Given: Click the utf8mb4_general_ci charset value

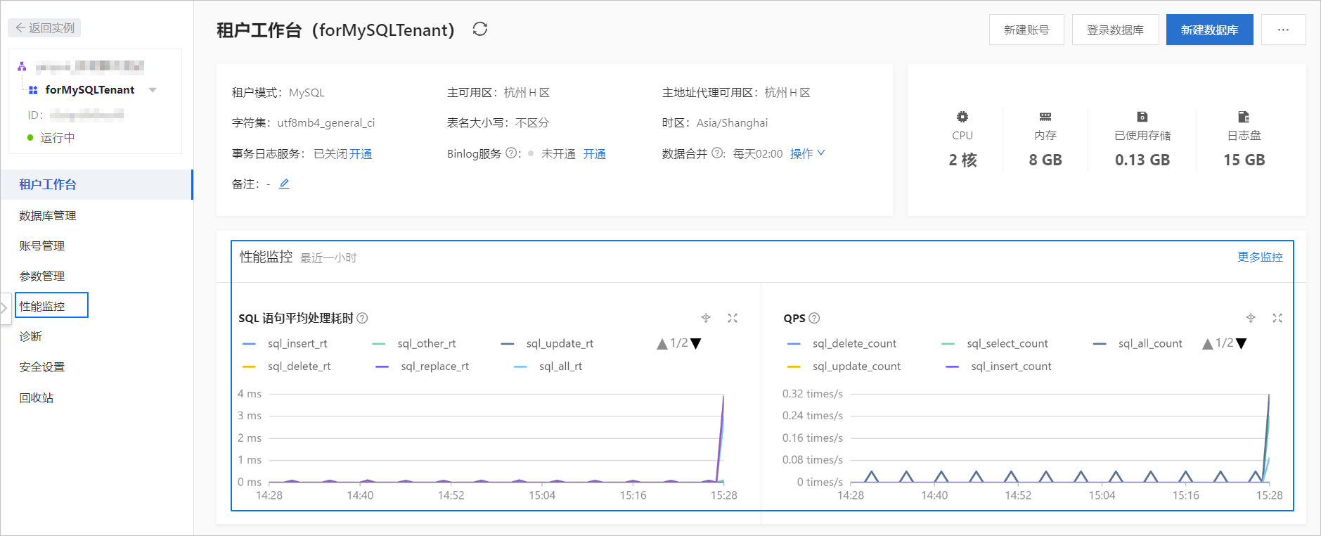Looking at the screenshot, I should (x=326, y=122).
